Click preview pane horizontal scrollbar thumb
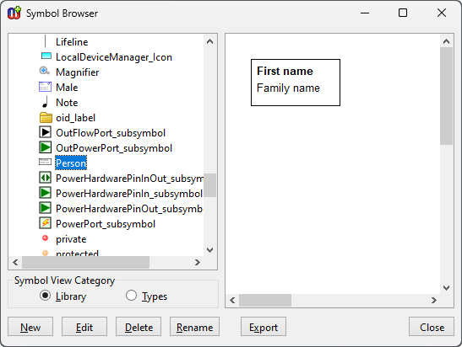The width and height of the screenshot is (462, 347). click(265, 300)
